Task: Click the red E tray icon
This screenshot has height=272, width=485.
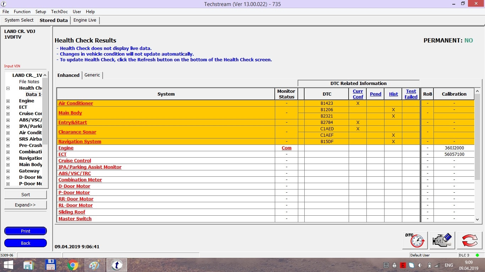Action: [x=403, y=265]
